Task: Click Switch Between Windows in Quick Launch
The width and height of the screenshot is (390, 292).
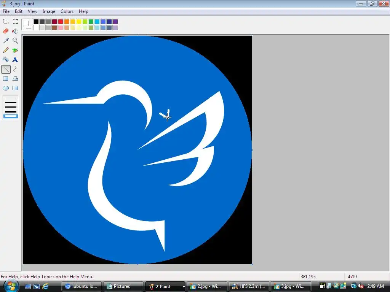Action: coord(37,286)
